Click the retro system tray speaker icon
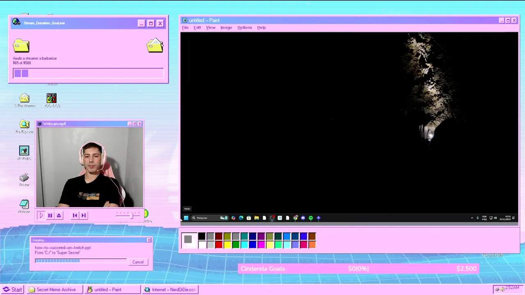Image resolution: width=525 pixels, height=295 pixels. pos(503,289)
